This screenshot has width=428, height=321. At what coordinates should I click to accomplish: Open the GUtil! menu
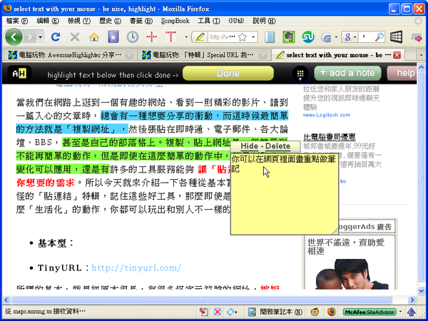pos(236,21)
